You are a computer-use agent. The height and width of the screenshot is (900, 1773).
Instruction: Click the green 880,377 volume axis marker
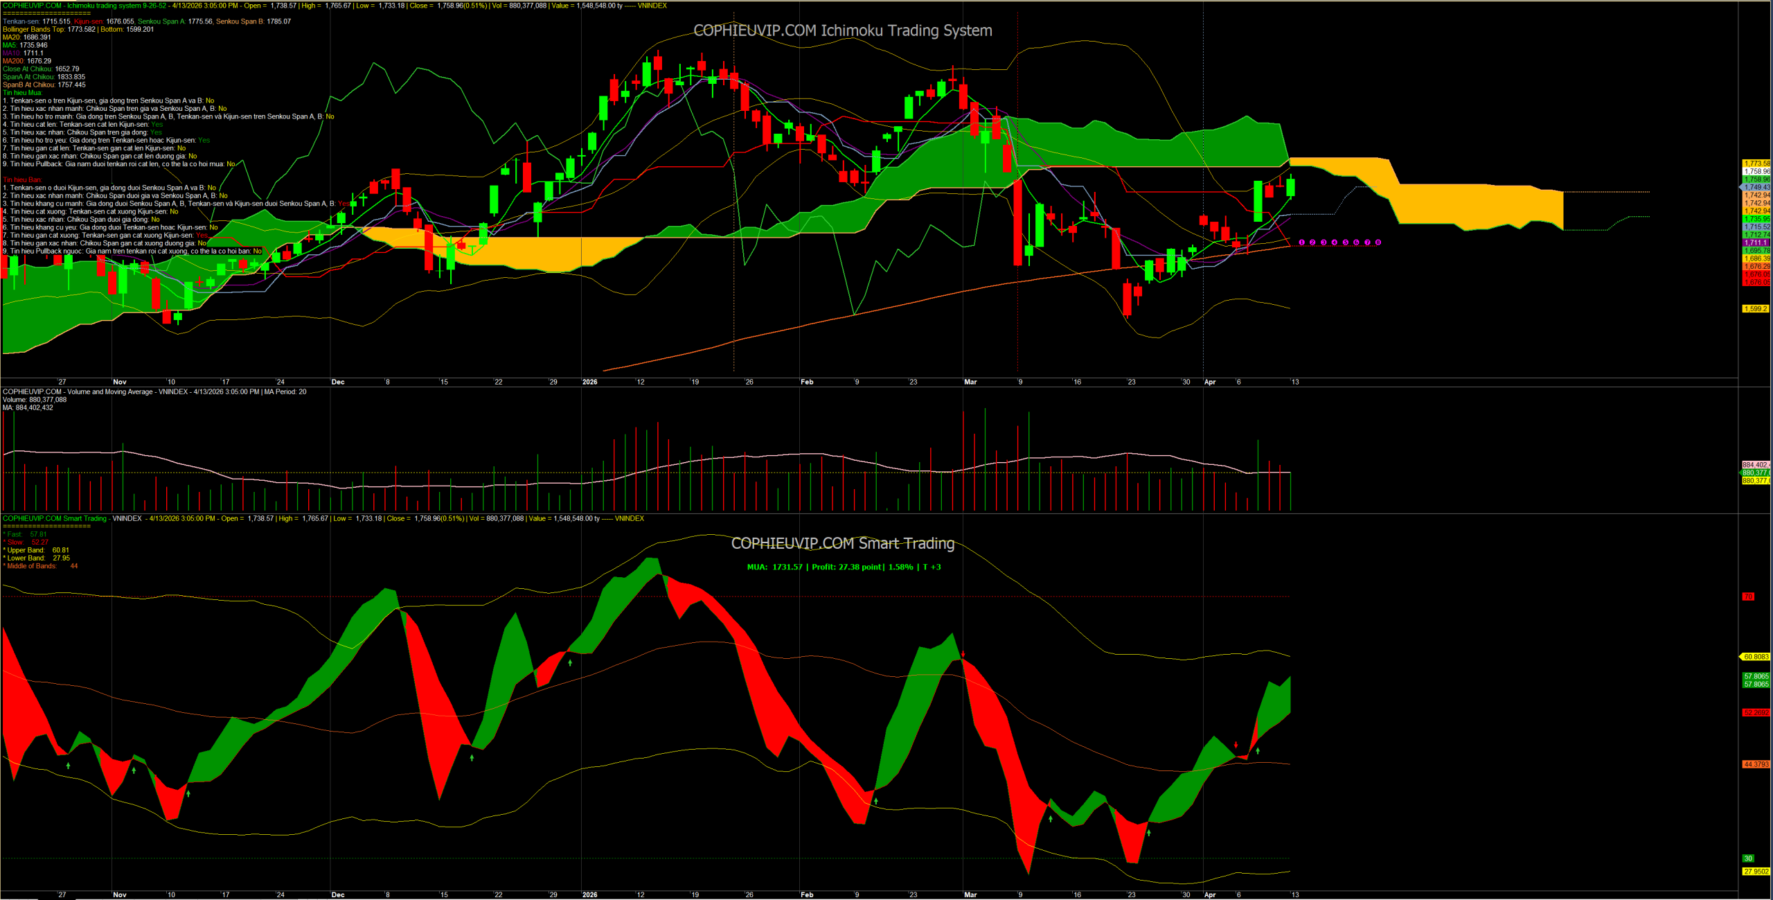pos(1756,473)
